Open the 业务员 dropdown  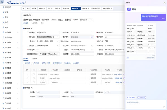tap(86, 20)
